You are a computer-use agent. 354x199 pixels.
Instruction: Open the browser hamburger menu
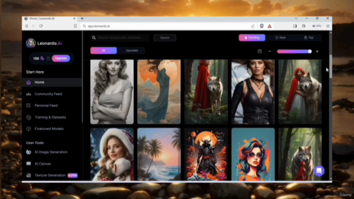[x=328, y=26]
